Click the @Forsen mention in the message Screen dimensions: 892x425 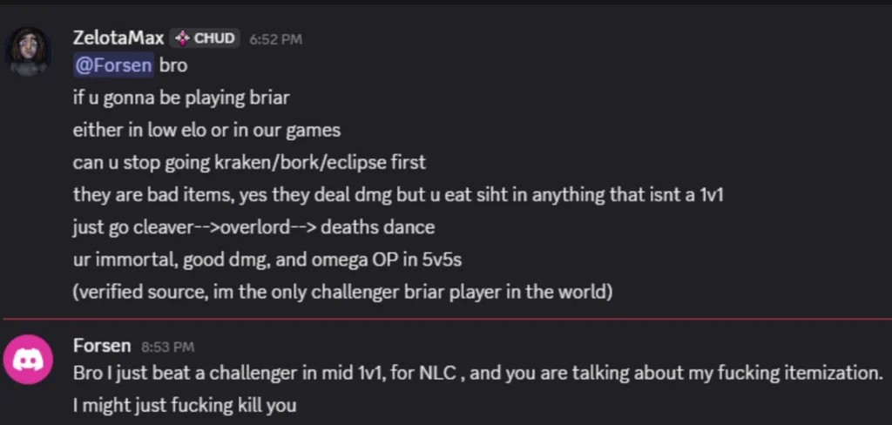tap(114, 65)
